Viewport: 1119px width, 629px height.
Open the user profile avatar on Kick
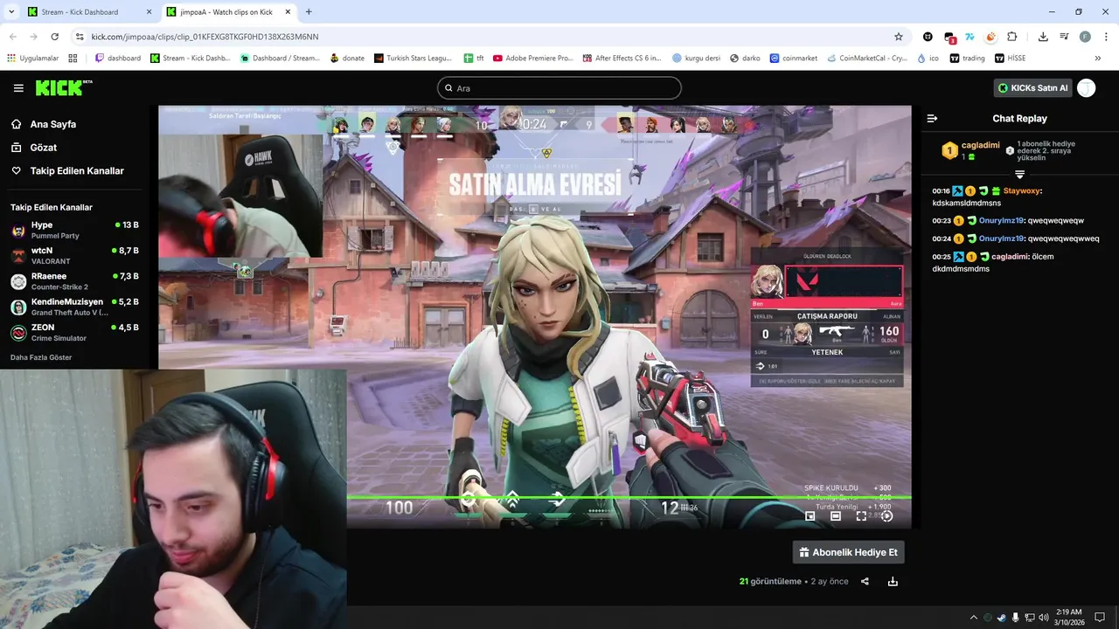[1086, 87]
